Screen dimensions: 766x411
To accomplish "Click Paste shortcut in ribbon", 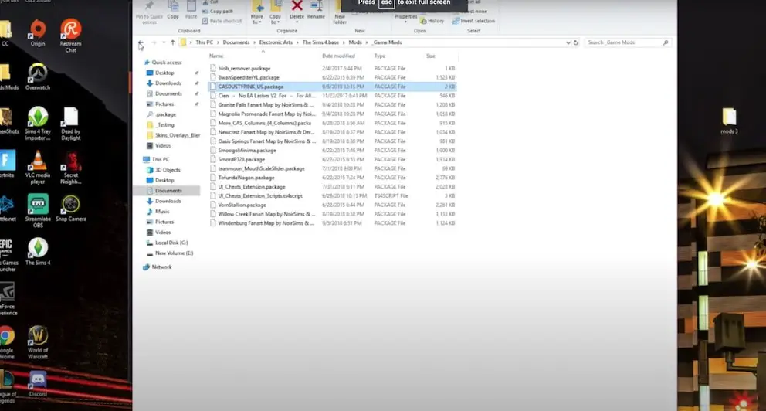I will click(x=222, y=21).
